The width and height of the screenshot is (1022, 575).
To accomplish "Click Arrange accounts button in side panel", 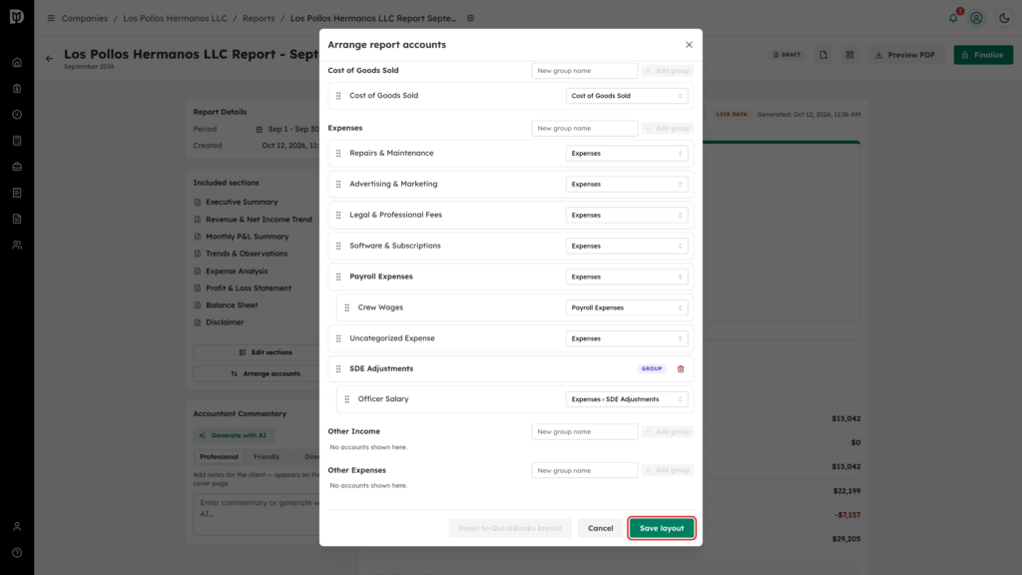I will 265,374.
